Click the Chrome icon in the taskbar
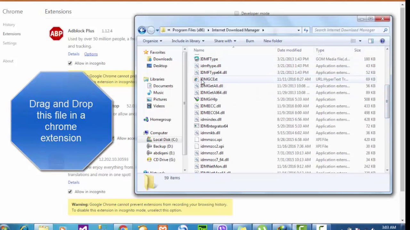This screenshot has width=410, height=230. pos(123,227)
